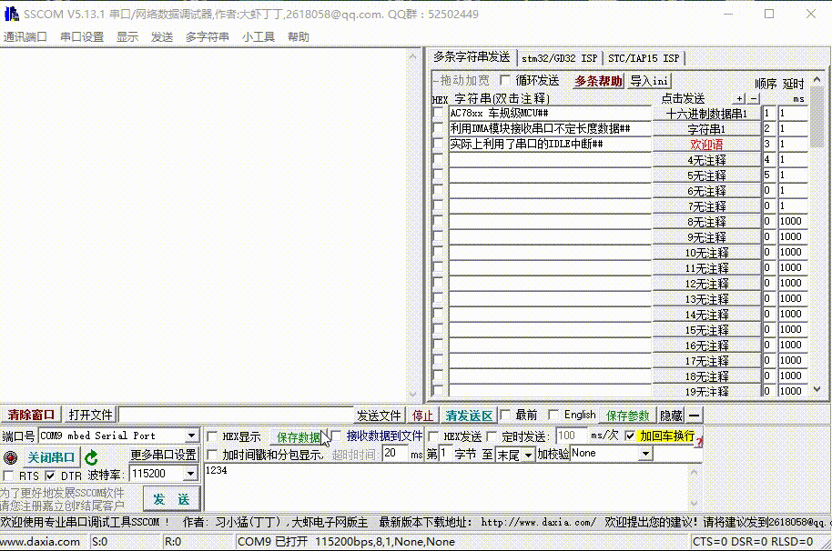Open the 串口设置 menu
The width and height of the screenshot is (832, 551).
(x=82, y=37)
